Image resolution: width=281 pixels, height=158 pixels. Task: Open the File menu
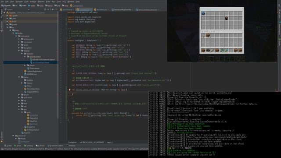point(2,2)
